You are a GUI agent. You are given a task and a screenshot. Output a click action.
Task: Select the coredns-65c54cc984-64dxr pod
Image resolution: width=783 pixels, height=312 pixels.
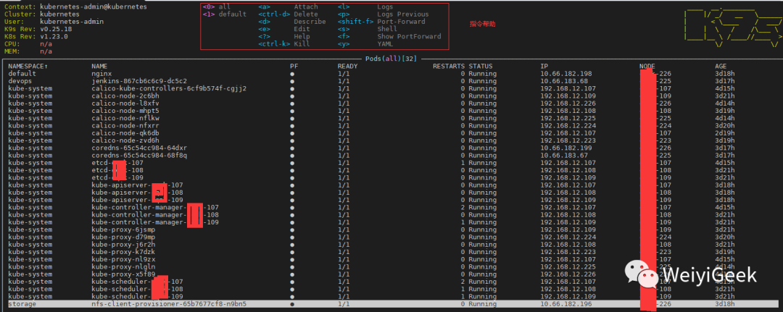[139, 148]
